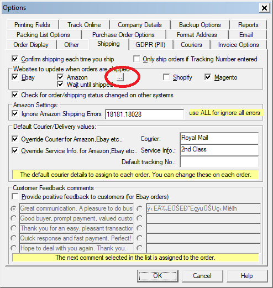Open Help for the Options dialog

click(x=246, y=276)
